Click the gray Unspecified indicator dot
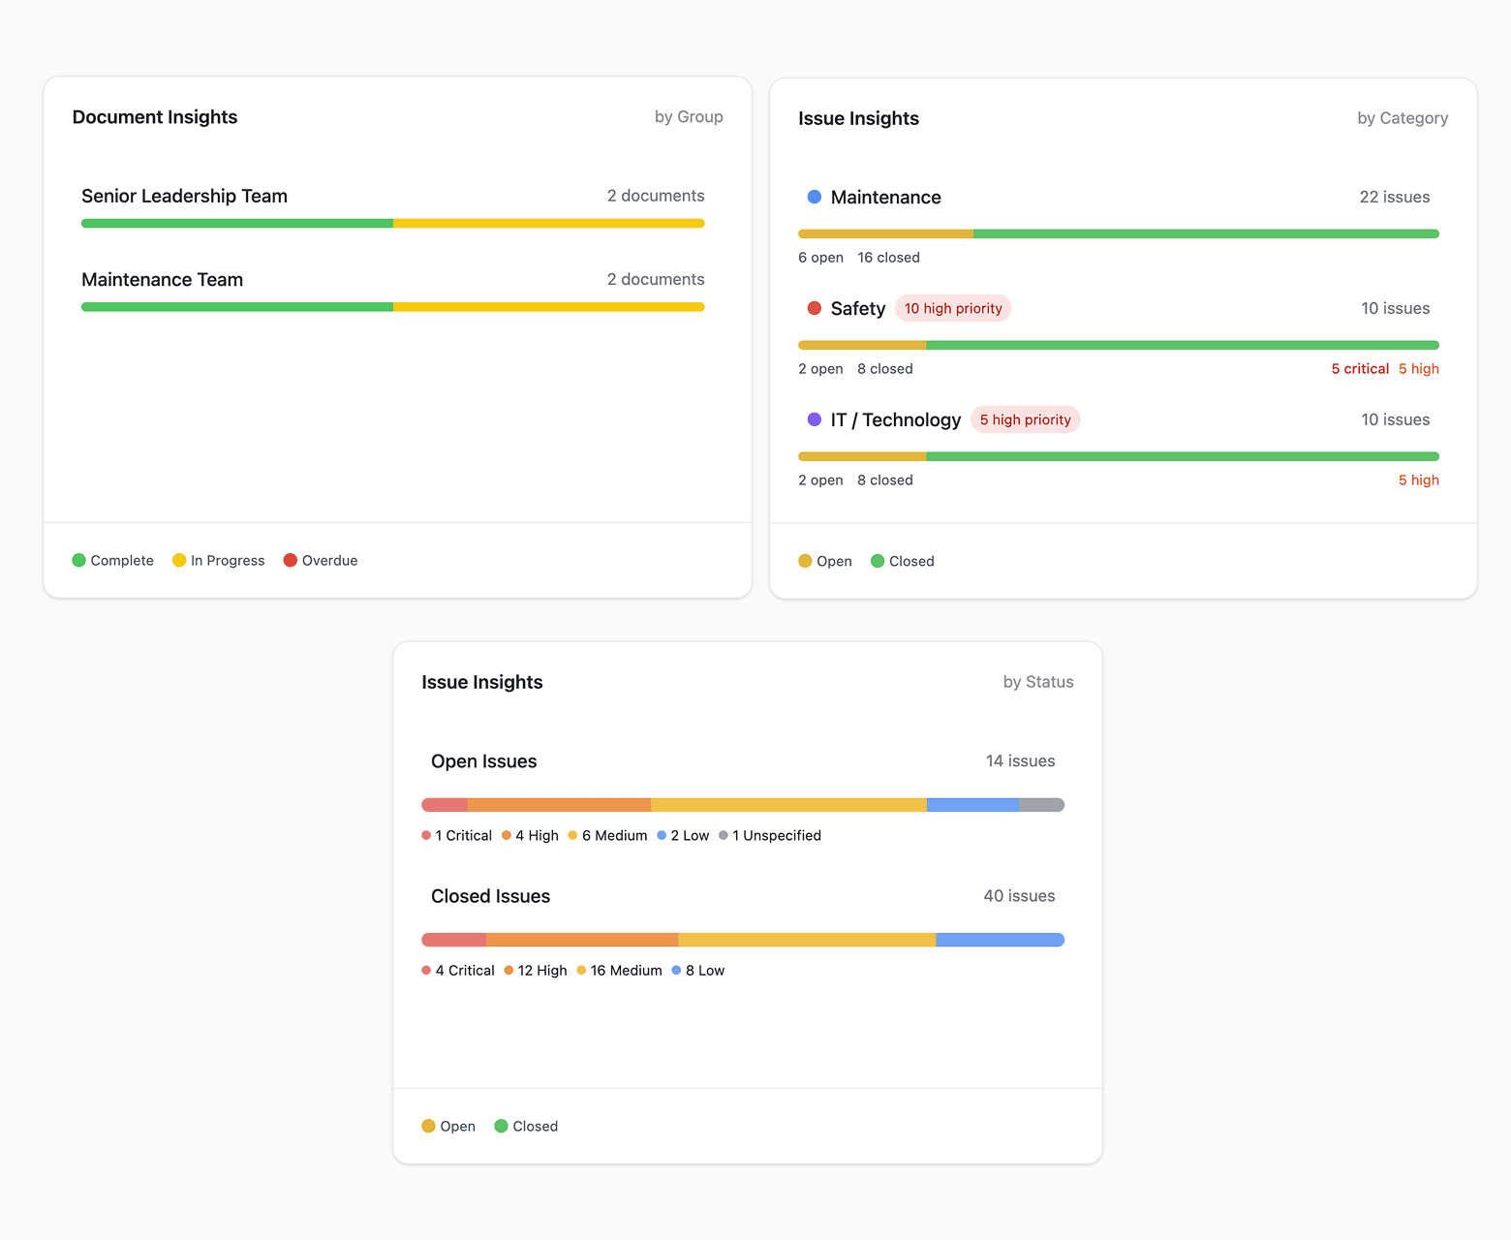Viewport: 1511px width, 1240px height. click(x=723, y=835)
